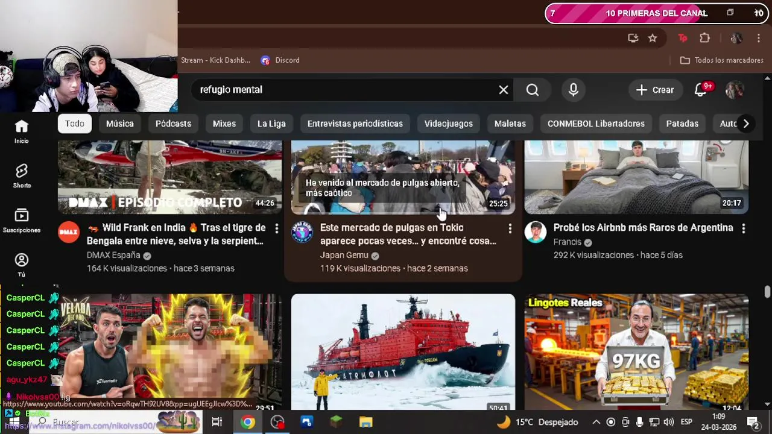Open the YouTube account avatar menu
The width and height of the screenshot is (772, 434).
tap(735, 90)
